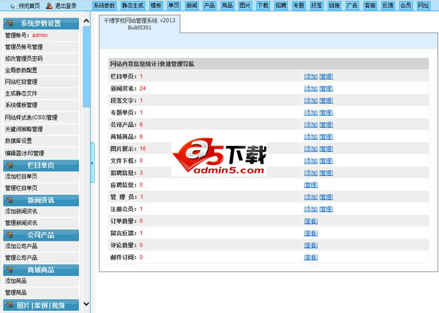Click [查看] link in 邮件订阅 row
Screen dimensions: 439x313
tap(311, 258)
